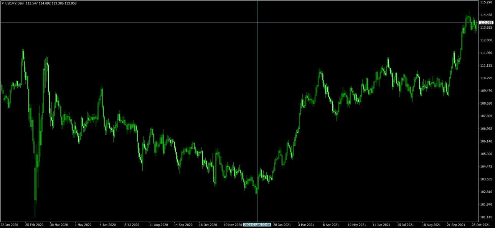Click 106.140 on the price axis

(486, 141)
